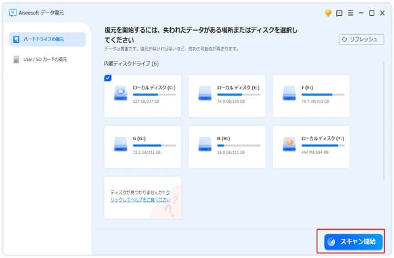Click the ローカルディスク (*:) label text
The height and width of the screenshot is (258, 394).
tap(322, 139)
